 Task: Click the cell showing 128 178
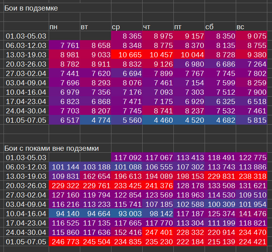tap(189, 186)
